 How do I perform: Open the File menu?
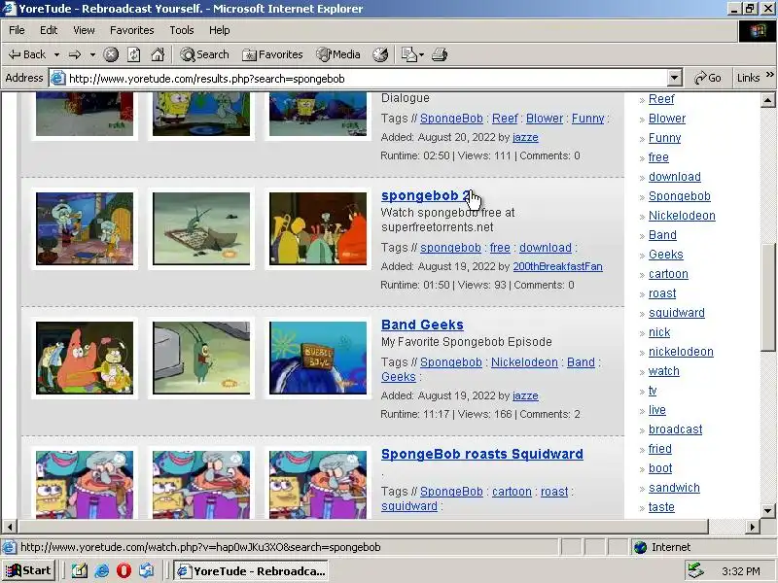[x=17, y=30]
